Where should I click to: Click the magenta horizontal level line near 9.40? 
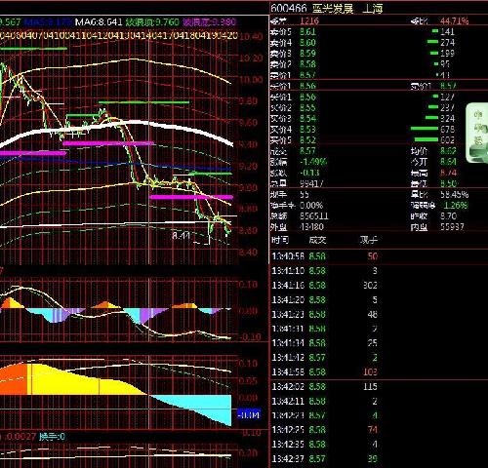coord(107,143)
